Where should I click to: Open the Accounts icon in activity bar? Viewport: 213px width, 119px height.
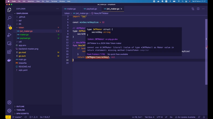(x=9, y=102)
